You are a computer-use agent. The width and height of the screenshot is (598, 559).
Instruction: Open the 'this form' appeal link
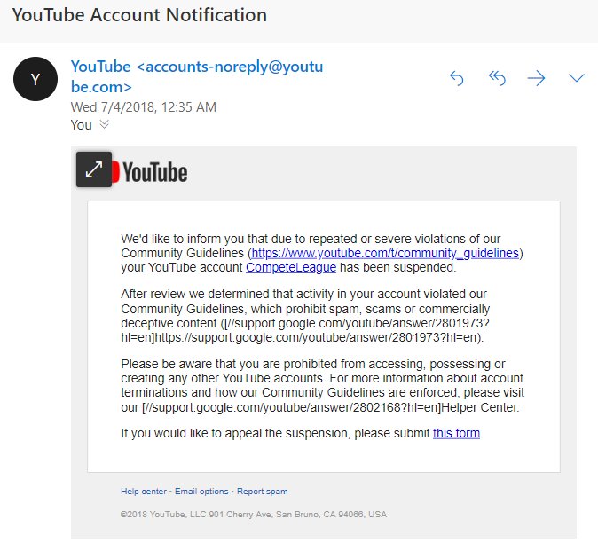(x=457, y=433)
